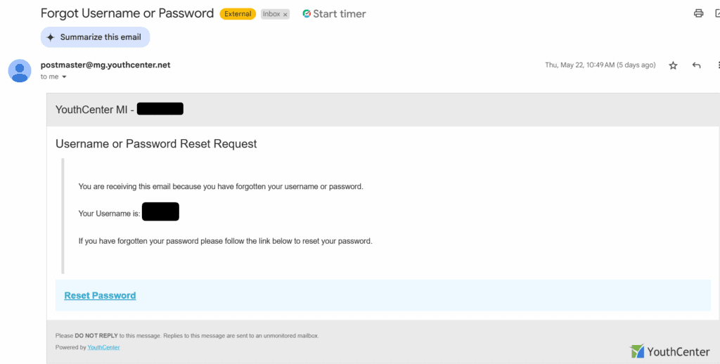Star this email message
The height and width of the screenshot is (364, 720).
coord(673,65)
